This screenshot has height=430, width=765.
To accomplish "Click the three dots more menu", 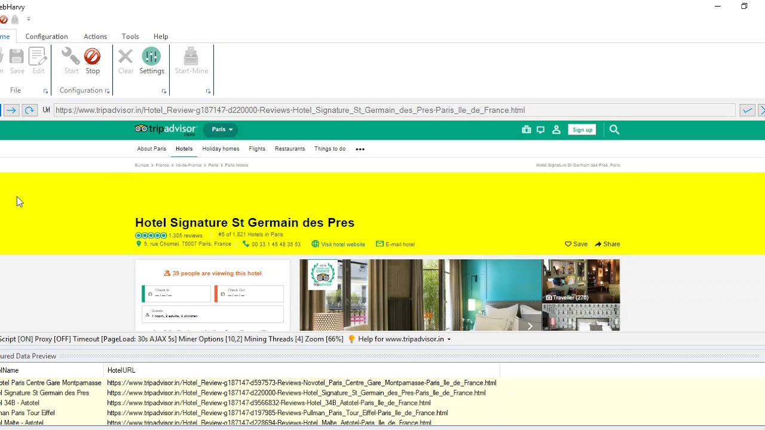I will click(x=360, y=149).
